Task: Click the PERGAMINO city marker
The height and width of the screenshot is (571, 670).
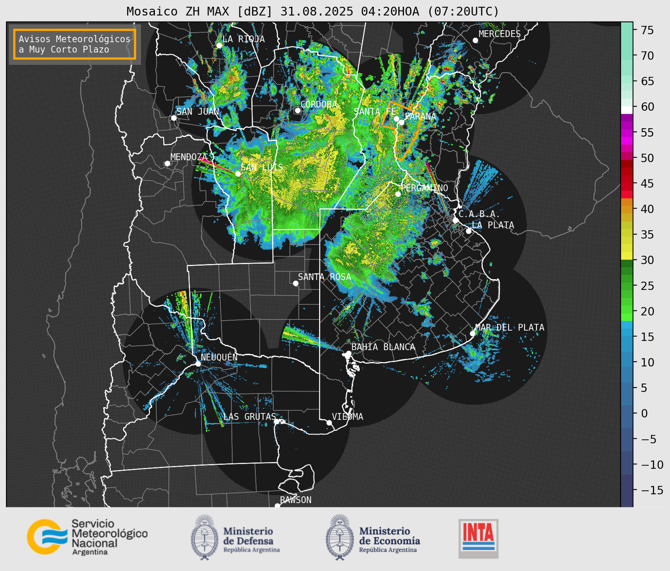Action: coord(398,194)
